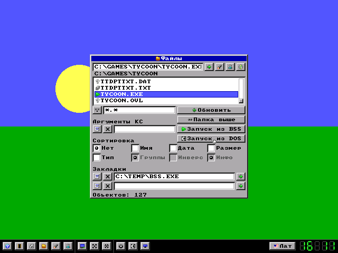Toggle the Инфо option
The height and width of the screenshot is (253, 338).
211,158
